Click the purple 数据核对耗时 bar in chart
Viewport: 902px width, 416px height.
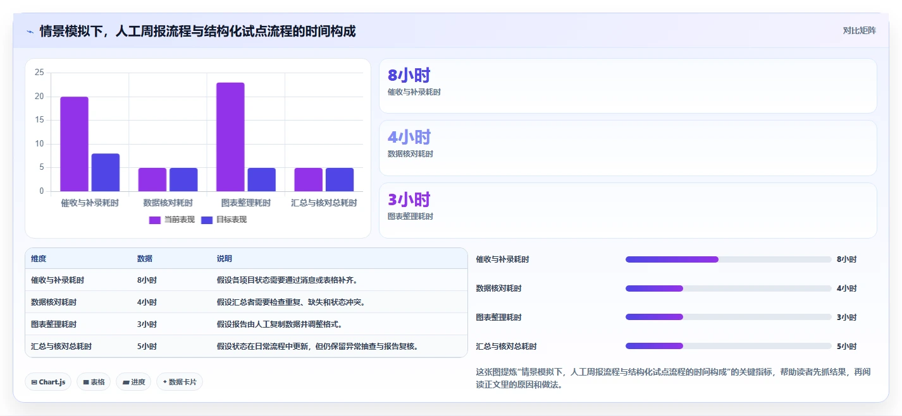152,179
